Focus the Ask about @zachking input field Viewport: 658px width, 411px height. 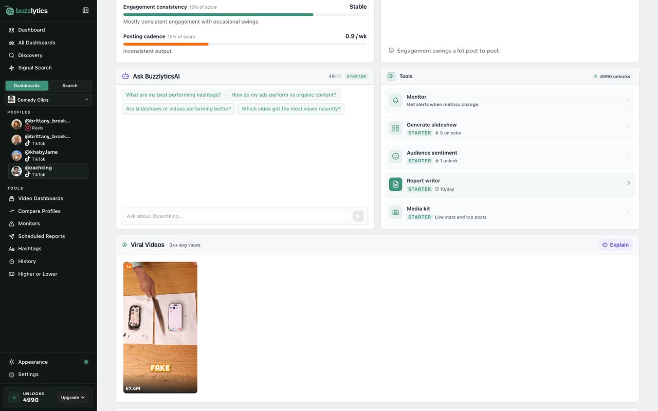(237, 216)
